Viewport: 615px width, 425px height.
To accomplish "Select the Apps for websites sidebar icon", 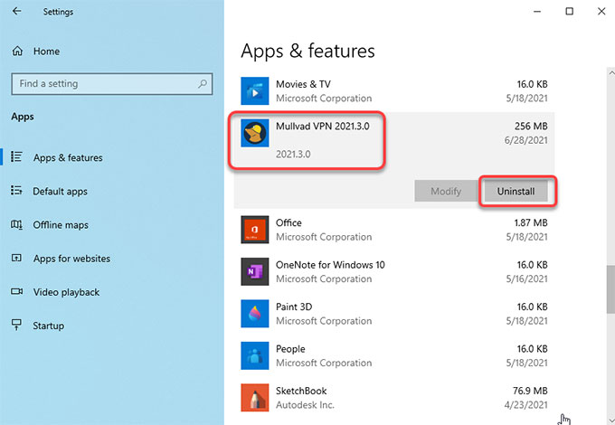I will click(x=16, y=258).
